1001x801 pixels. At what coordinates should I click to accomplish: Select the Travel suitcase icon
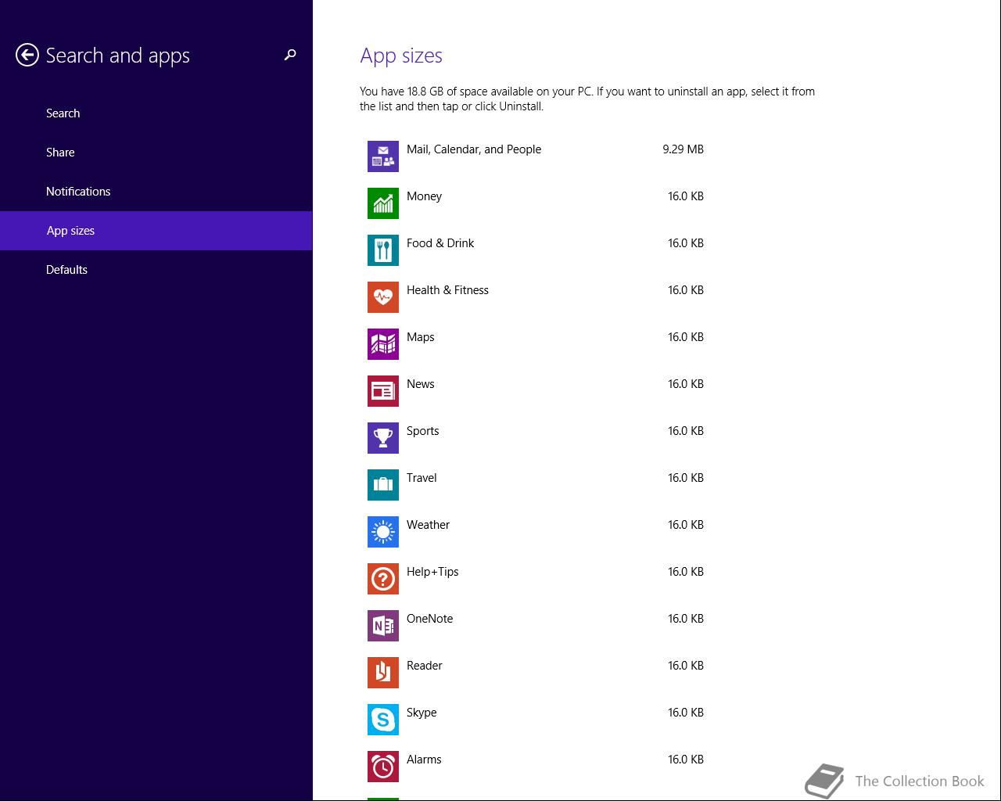click(x=383, y=485)
